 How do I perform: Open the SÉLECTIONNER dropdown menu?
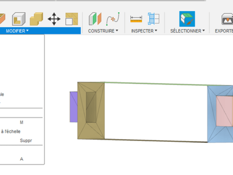coord(187,31)
